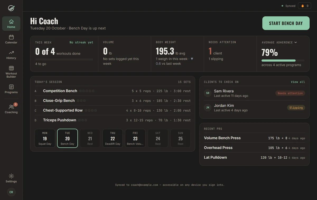Image resolution: width=317 pixels, height=200 pixels.
Task: Click the Synced status indicator
Action: [x=288, y=6]
